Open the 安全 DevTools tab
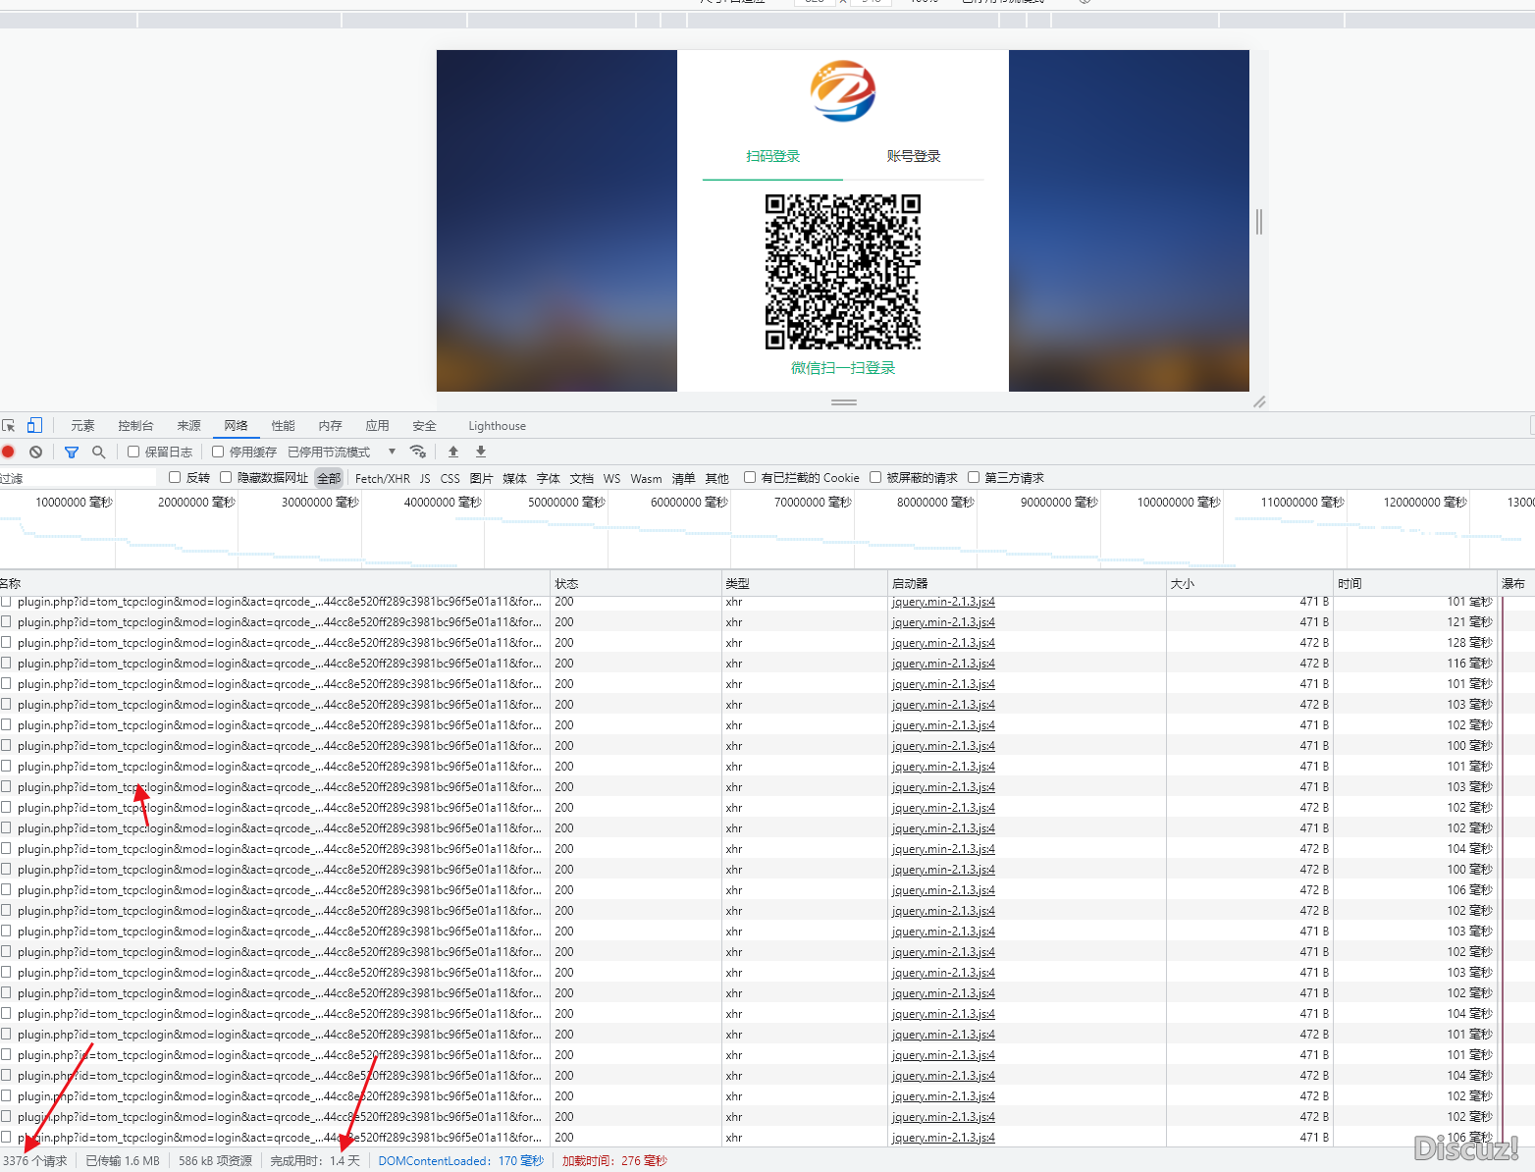The width and height of the screenshot is (1535, 1172). (x=424, y=426)
